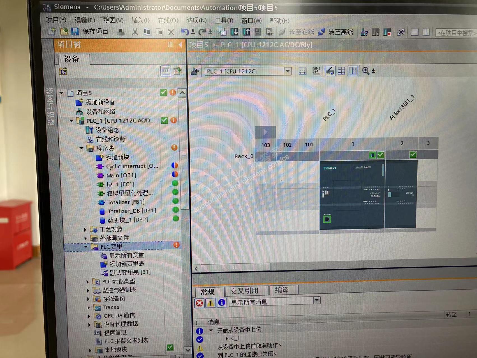
Task: Expand the PLC数据类型 folder
Action: click(x=87, y=282)
